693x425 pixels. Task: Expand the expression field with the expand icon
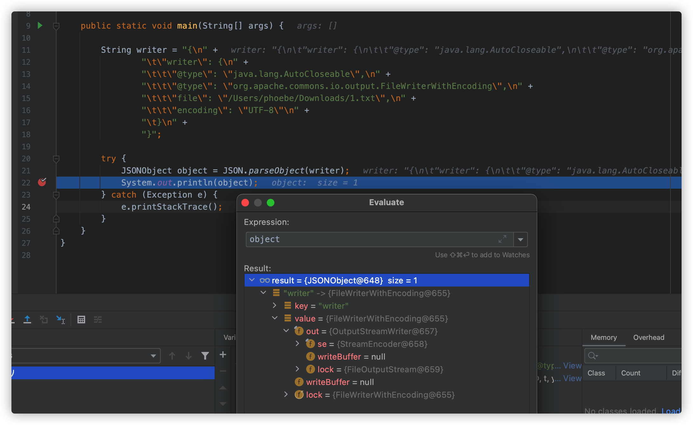[x=502, y=239]
